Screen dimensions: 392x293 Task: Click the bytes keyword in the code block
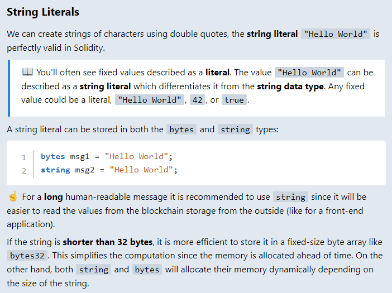tap(52, 156)
